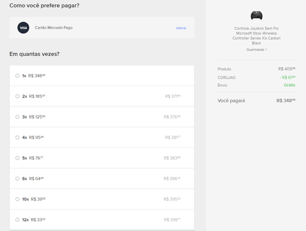Click the total R$ 398 for 12x
The image size is (306, 231).
tap(172, 219)
